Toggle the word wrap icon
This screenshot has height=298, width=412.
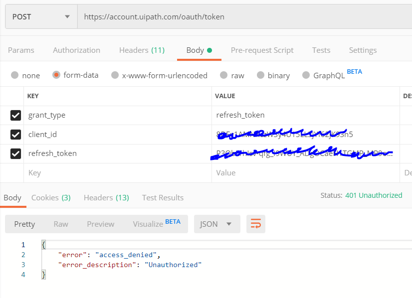[x=256, y=224]
